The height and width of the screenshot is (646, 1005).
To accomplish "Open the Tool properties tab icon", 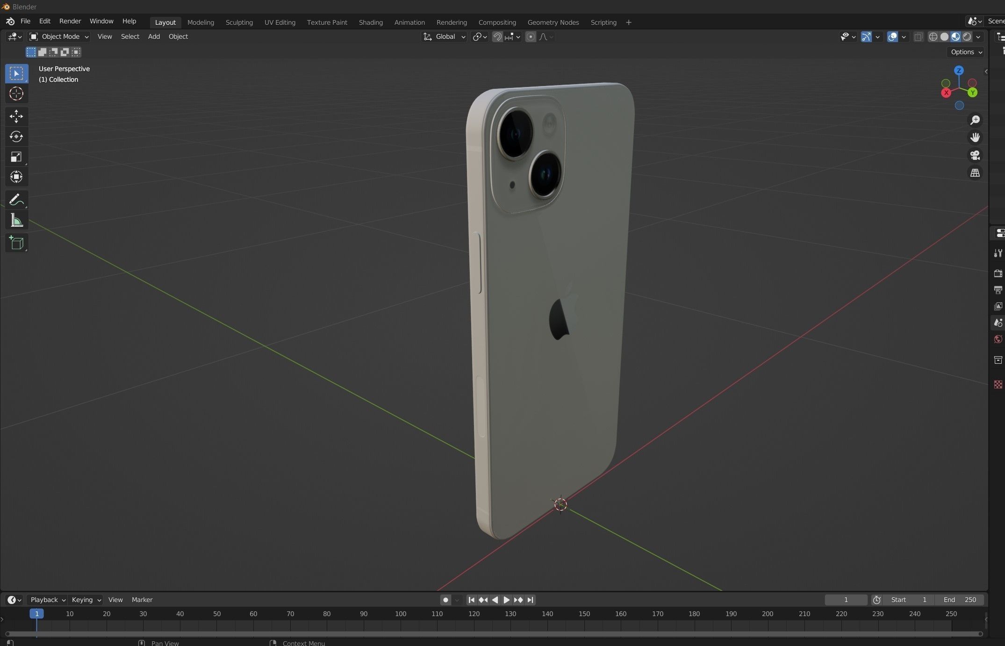I will 998,253.
